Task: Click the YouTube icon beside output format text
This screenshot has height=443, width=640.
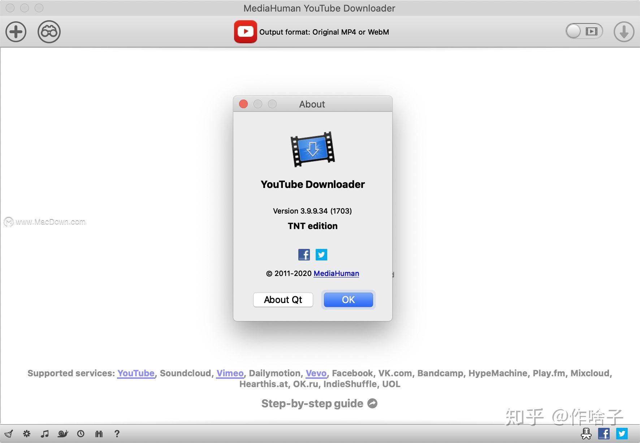Action: (x=246, y=32)
